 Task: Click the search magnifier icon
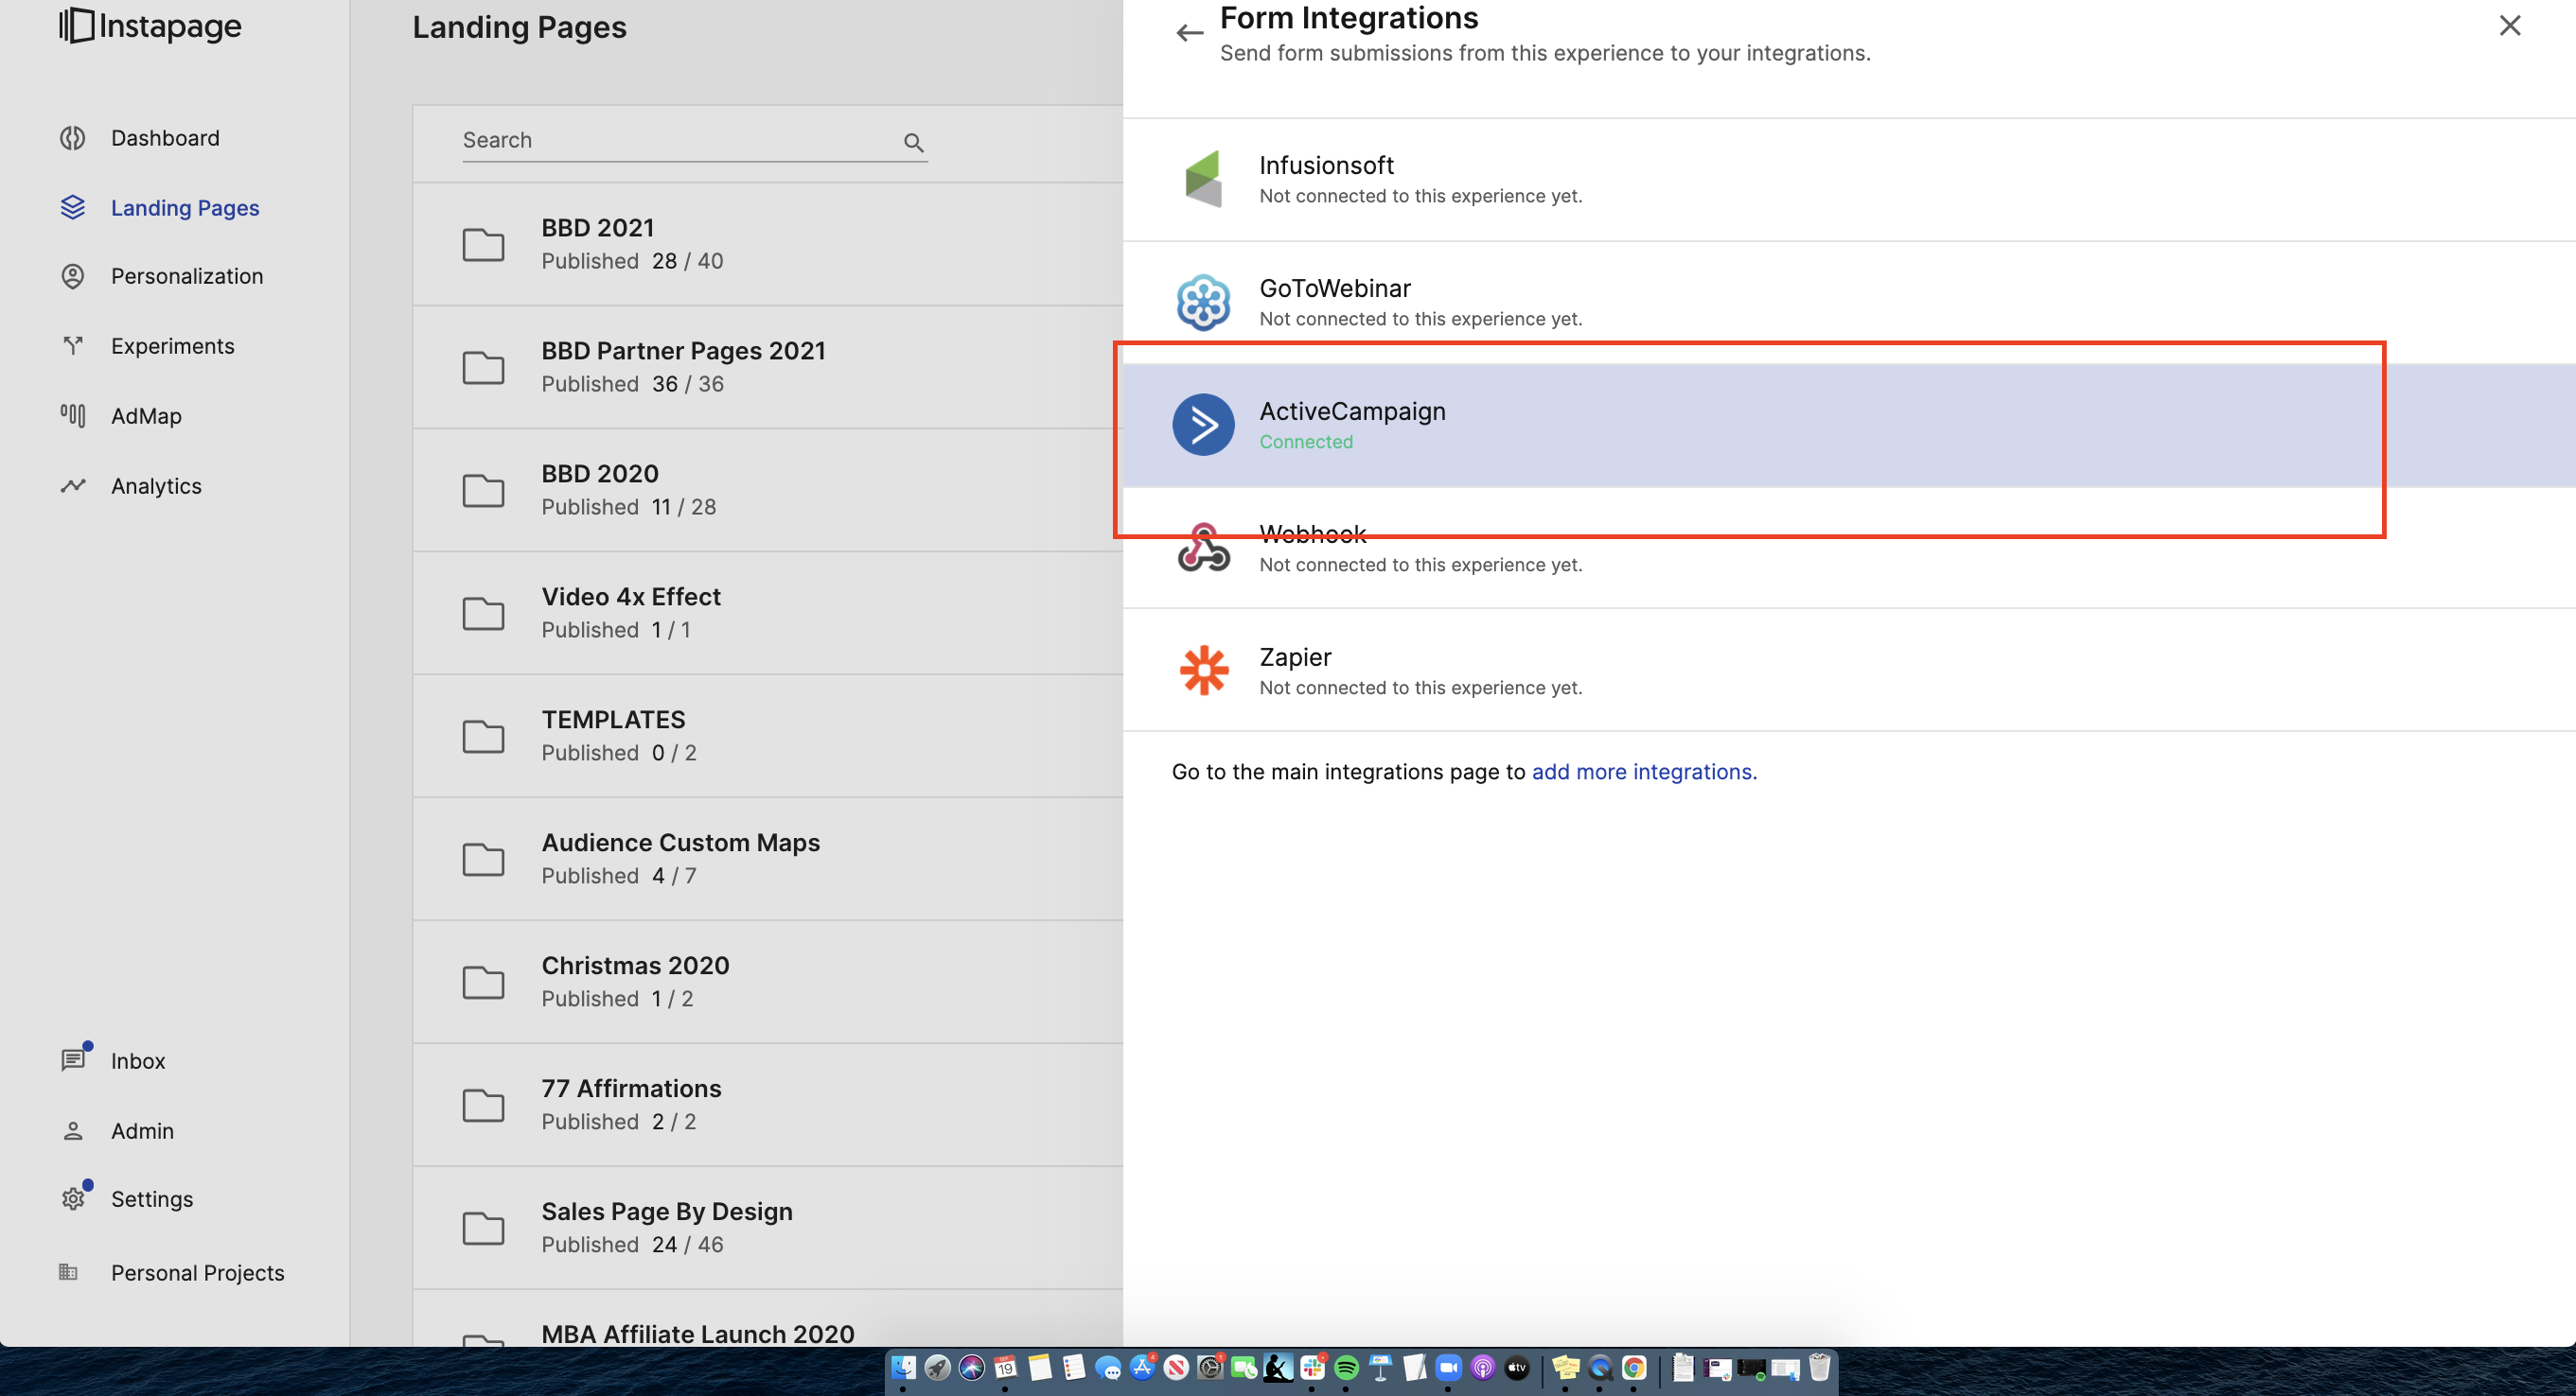(913, 143)
